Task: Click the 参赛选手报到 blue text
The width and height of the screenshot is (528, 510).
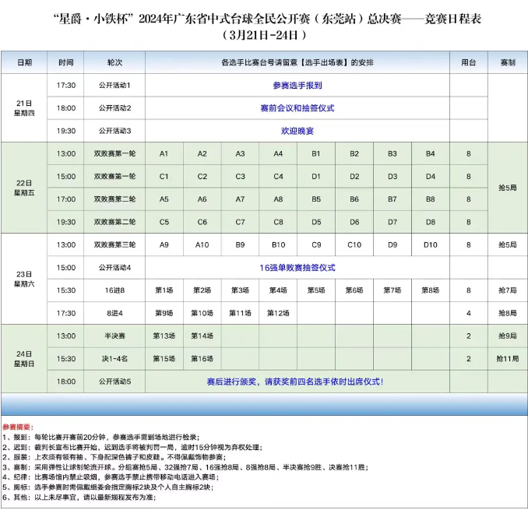Action: click(297, 86)
